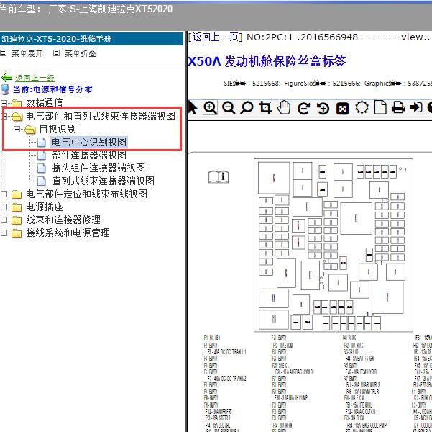The height and width of the screenshot is (432, 432).
Task: Expand the 线束和连接器修理 node
Action: [4, 220]
